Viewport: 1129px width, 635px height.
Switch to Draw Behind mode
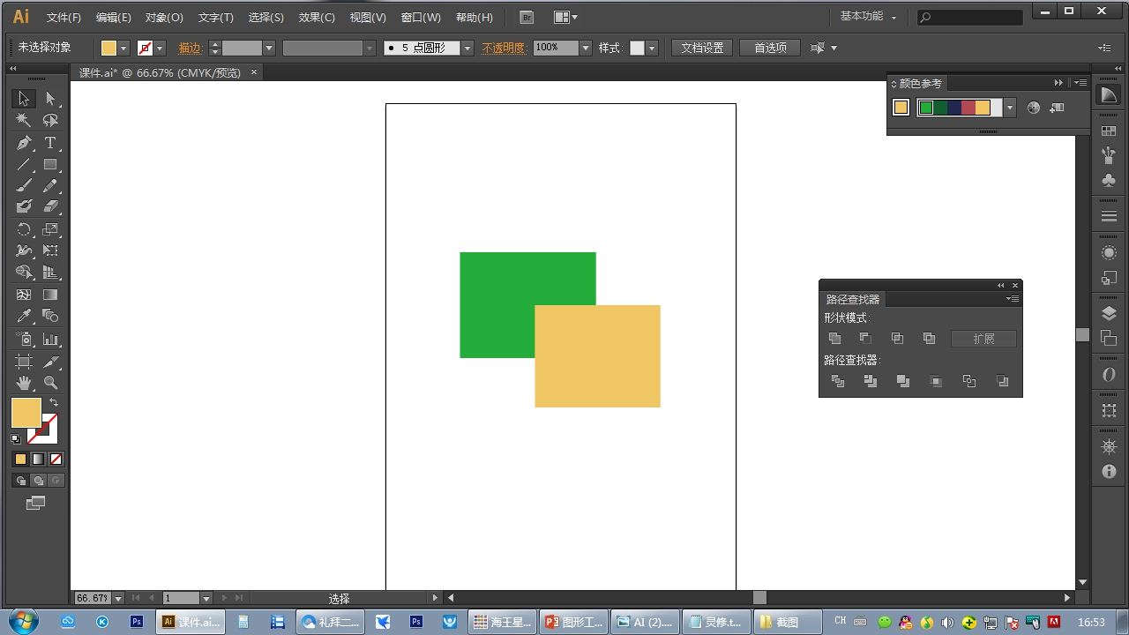coord(38,481)
